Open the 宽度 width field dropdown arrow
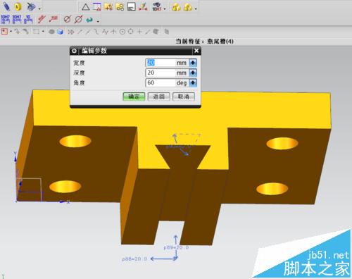 point(193,63)
